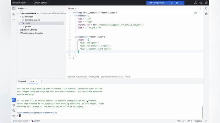Open the Project view dropdown
This screenshot has width=220, height=123.
click(x=22, y=8)
